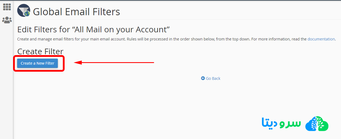This screenshot has width=341, height=139.
Task: Follow the Go Back link text
Action: tap(213, 78)
